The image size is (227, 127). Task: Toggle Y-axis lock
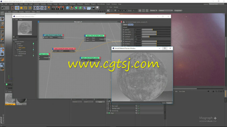tap(40, 8)
